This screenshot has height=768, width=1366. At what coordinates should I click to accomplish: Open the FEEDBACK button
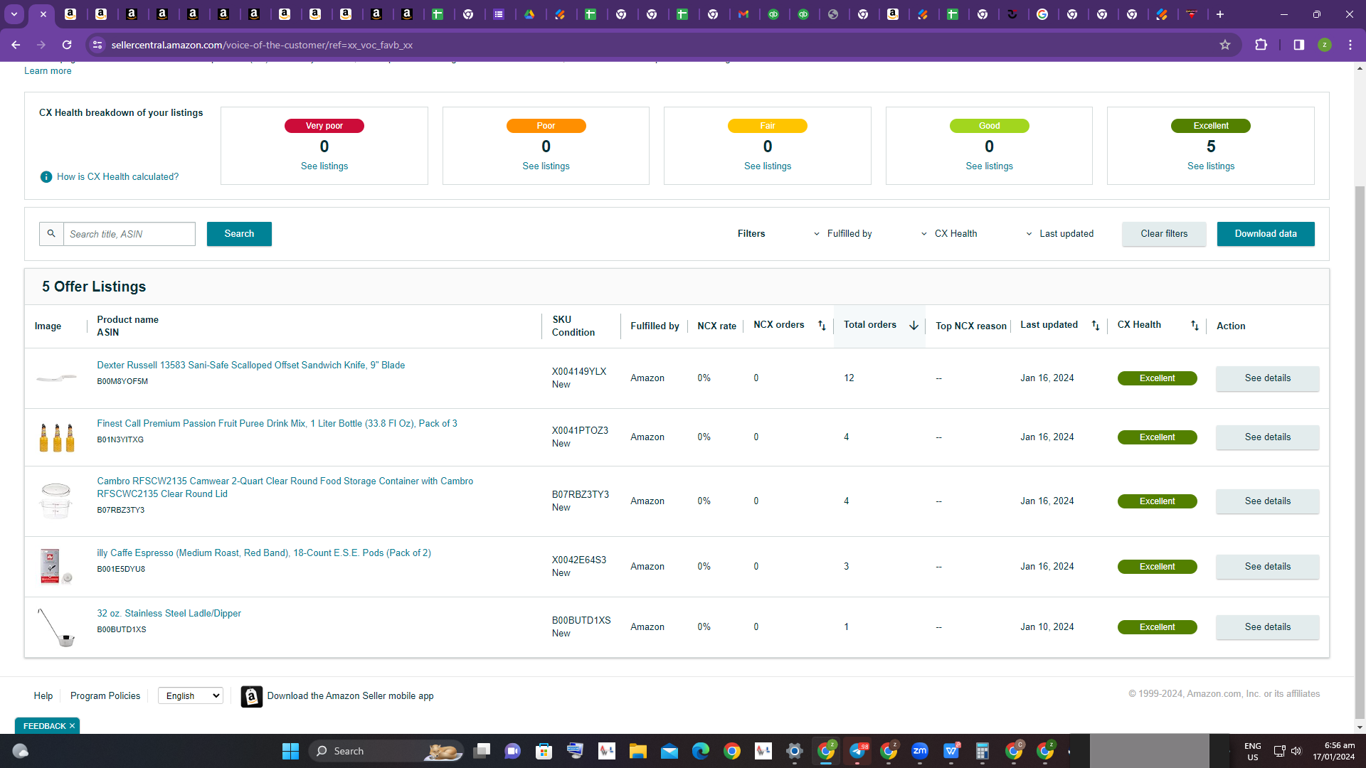(44, 726)
